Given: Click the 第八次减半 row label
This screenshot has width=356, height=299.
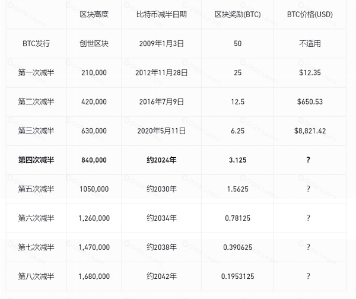Looking at the screenshot, I should [36, 276].
